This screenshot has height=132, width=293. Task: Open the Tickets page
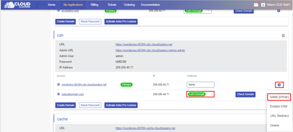coord(112,5)
